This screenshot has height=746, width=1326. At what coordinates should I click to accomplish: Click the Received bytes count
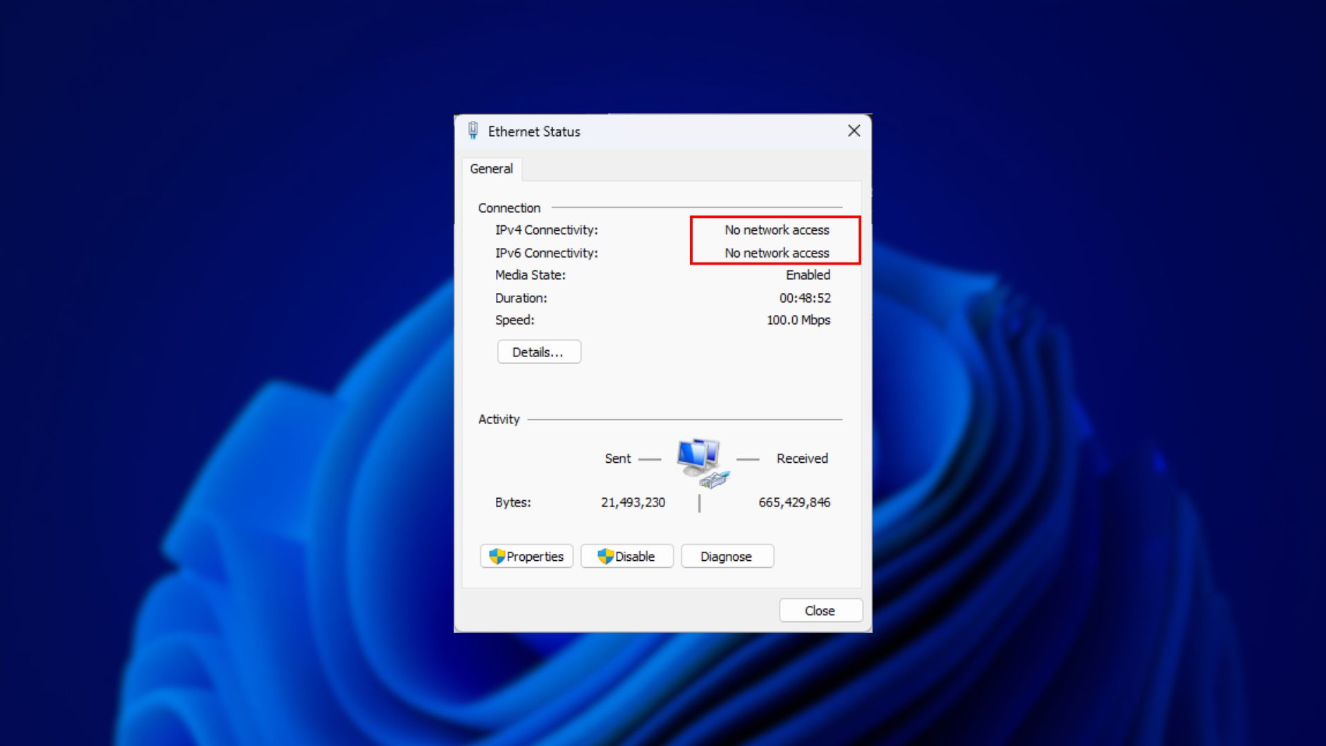pos(794,502)
